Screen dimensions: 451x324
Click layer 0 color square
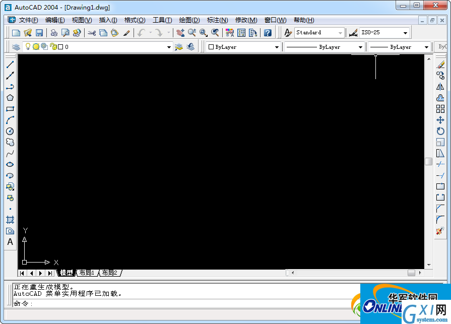60,47
